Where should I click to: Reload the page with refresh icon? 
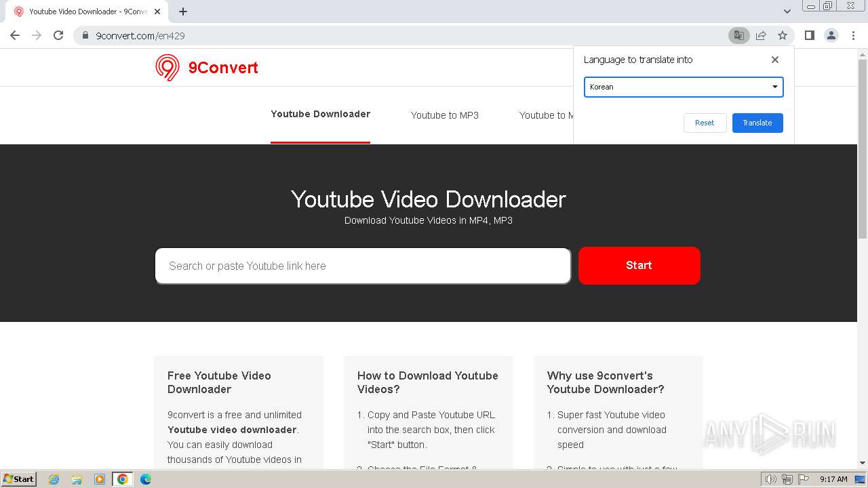[x=58, y=35]
